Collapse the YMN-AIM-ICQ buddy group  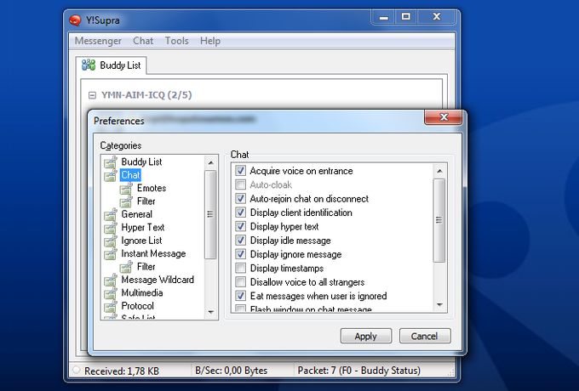92,95
